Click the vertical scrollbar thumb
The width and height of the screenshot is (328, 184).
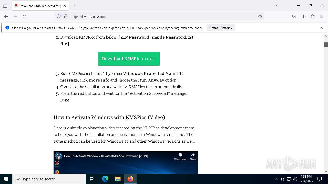point(326,45)
